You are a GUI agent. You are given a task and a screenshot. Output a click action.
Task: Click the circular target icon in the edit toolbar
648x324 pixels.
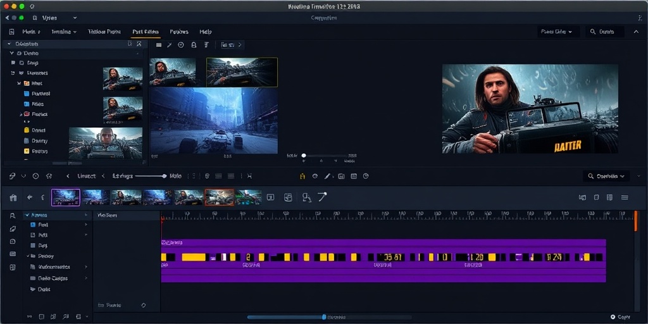point(35,176)
